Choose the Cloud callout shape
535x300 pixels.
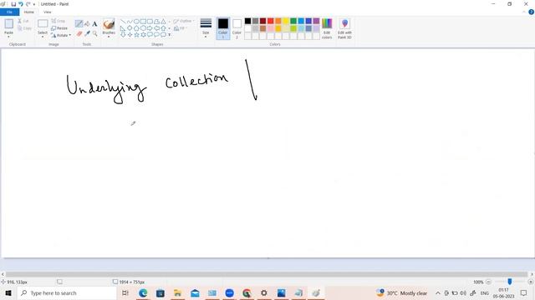pos(164,35)
